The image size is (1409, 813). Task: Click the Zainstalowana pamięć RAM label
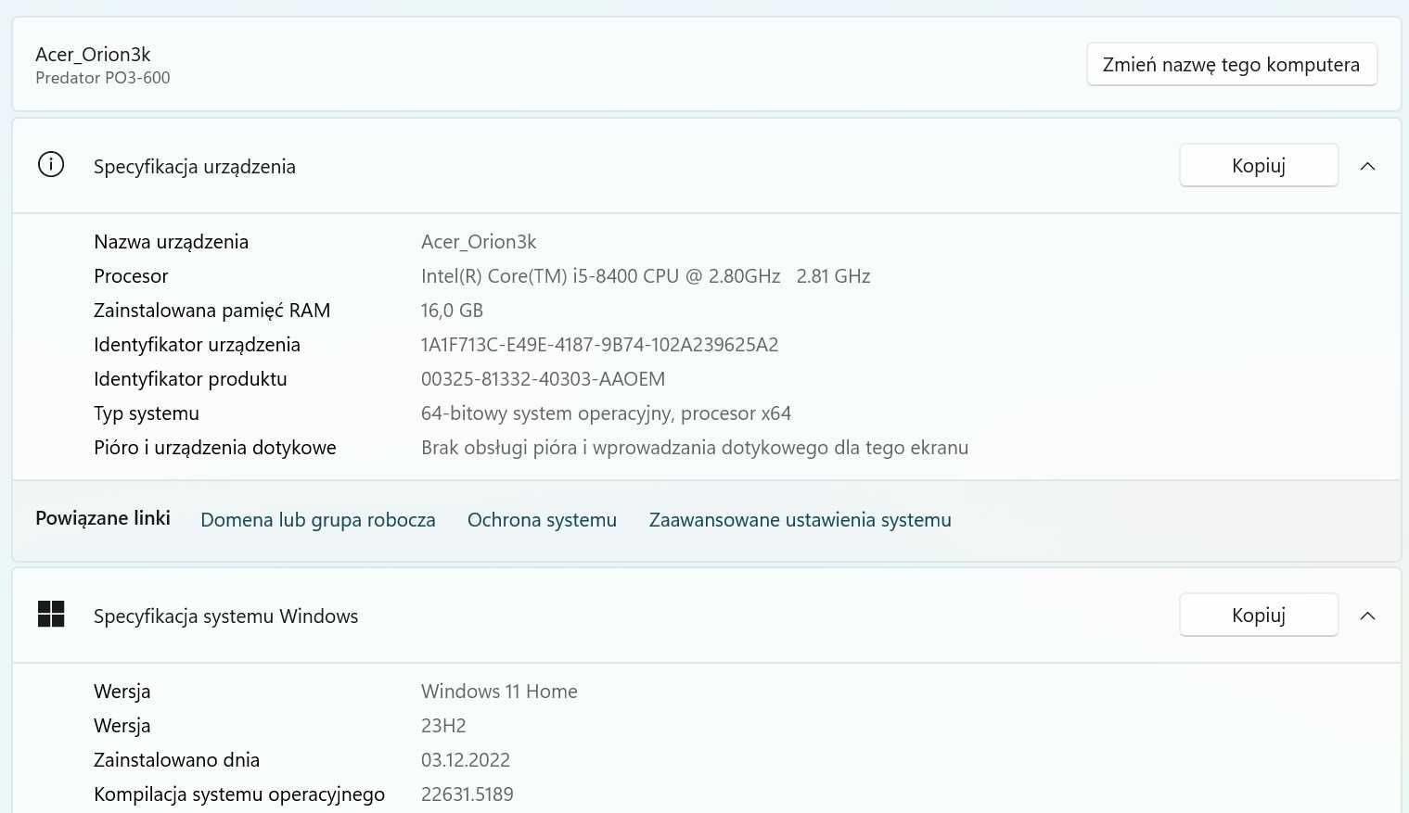[212, 311]
